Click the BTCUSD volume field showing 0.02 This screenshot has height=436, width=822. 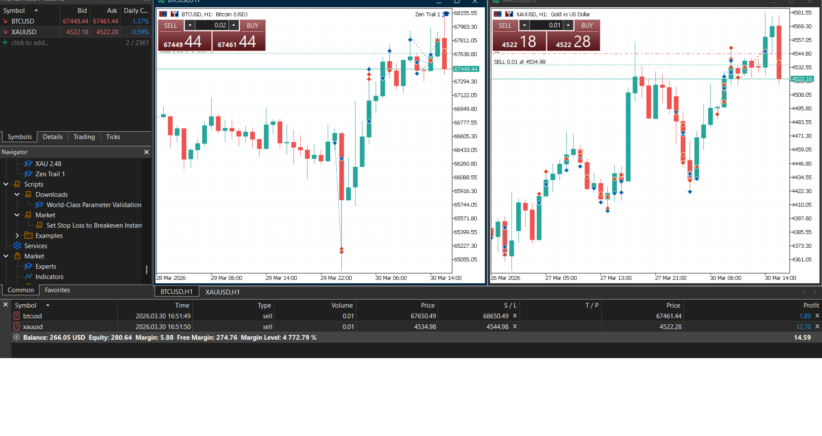point(212,25)
